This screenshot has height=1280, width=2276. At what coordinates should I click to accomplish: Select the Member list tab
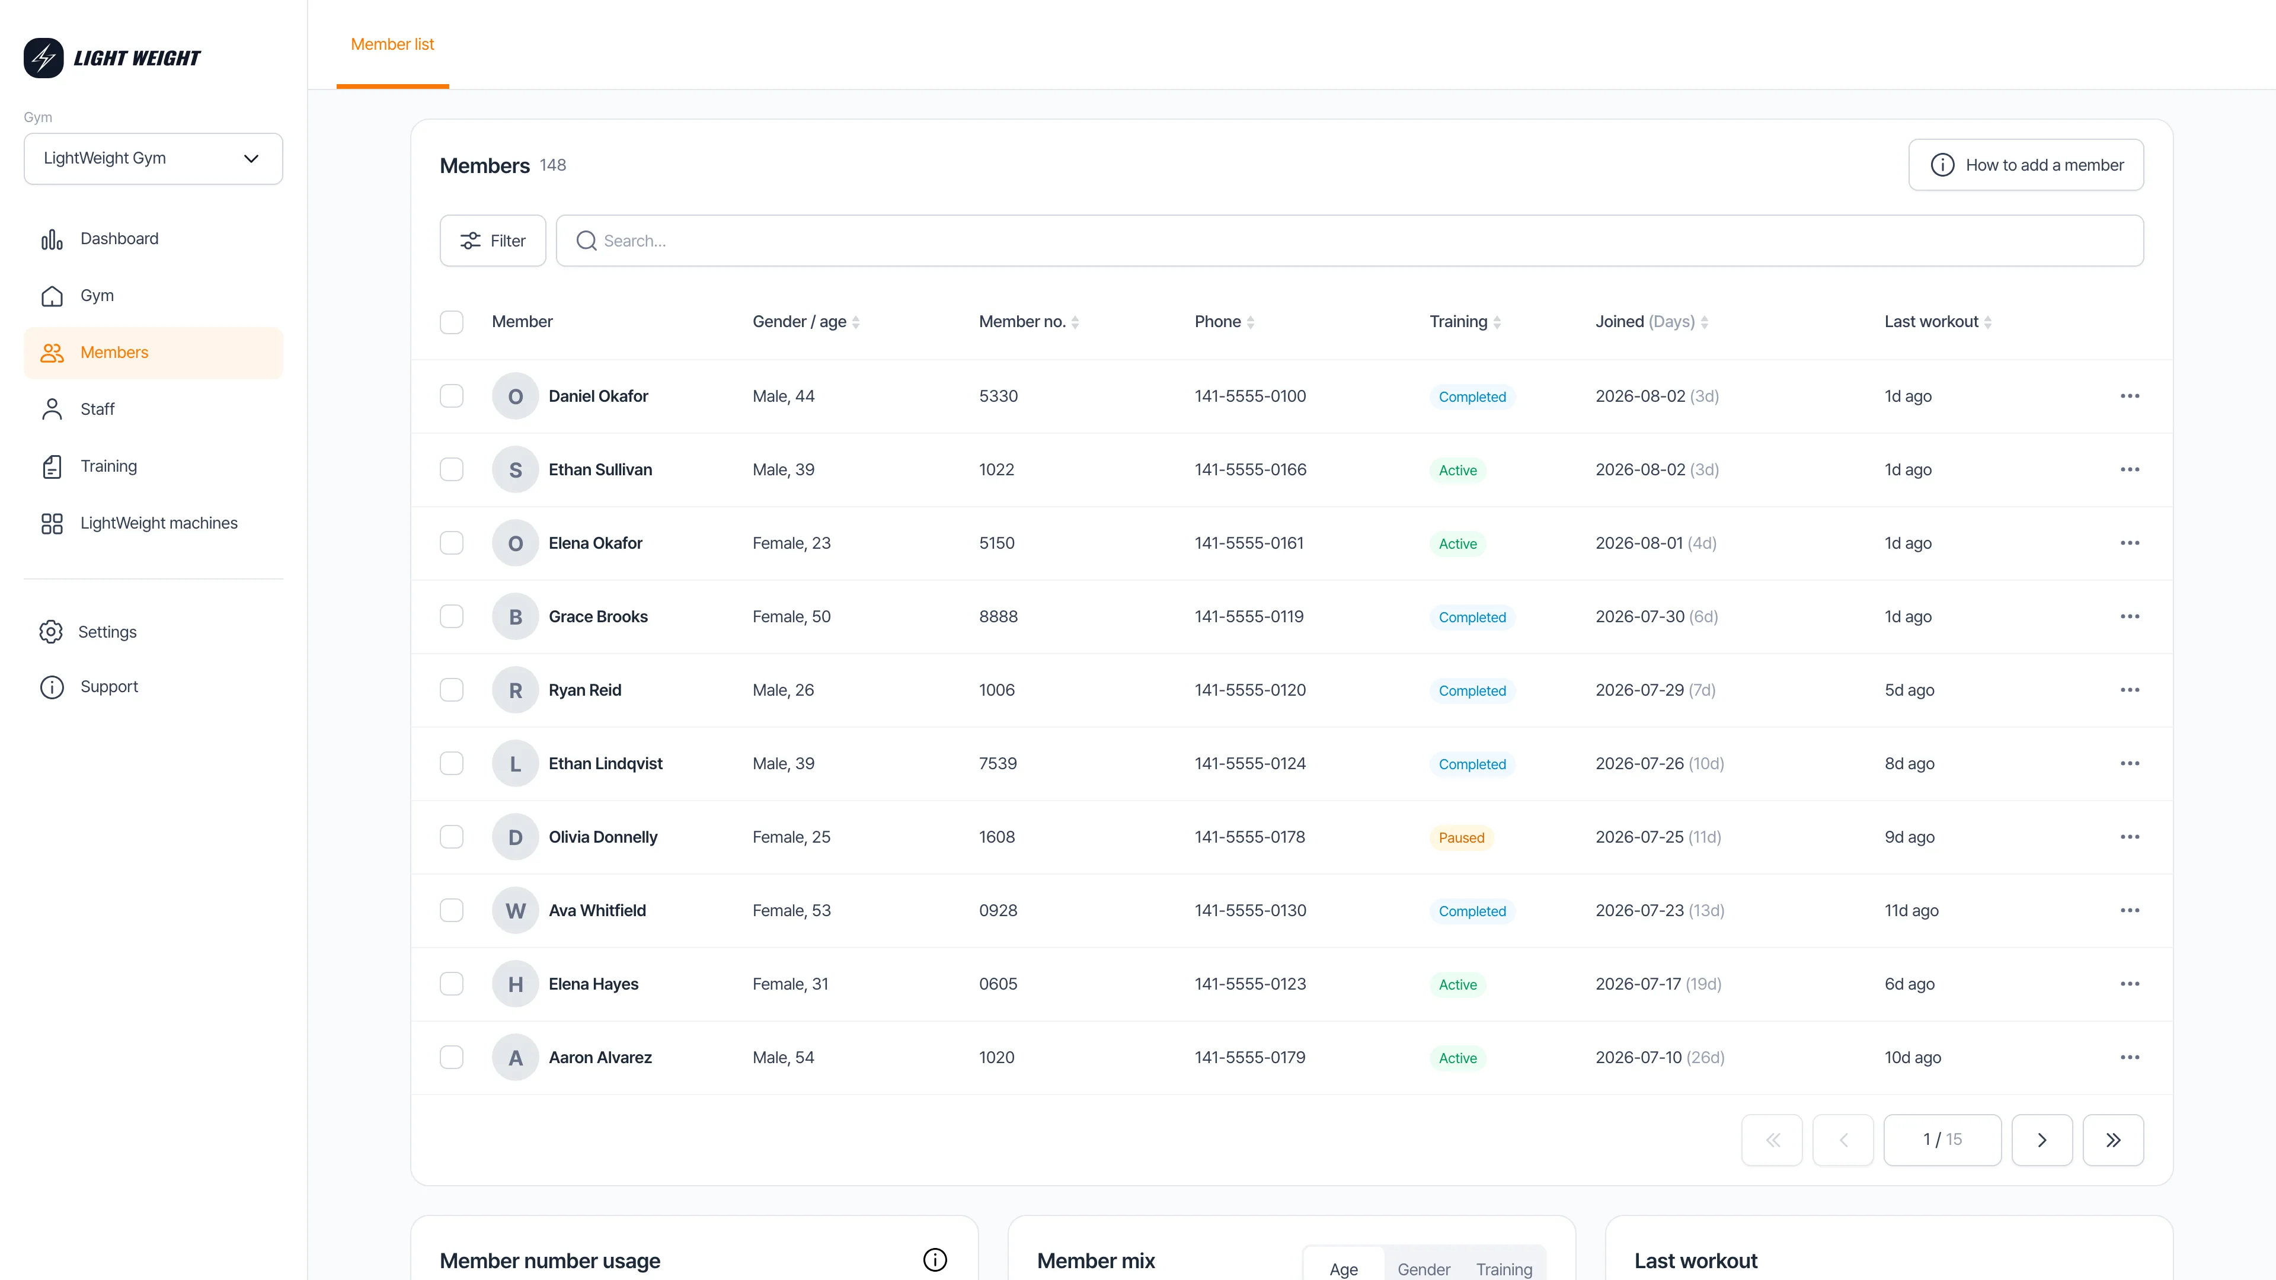392,44
